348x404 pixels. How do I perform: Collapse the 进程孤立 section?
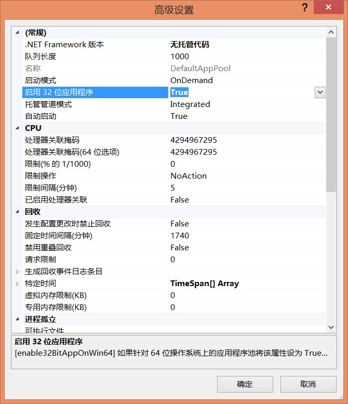18,319
